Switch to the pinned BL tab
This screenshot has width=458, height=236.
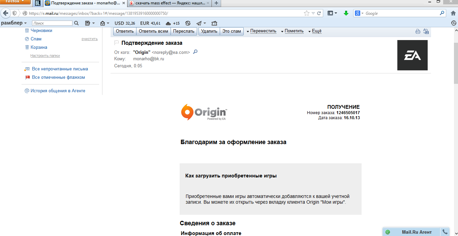[x=38, y=3]
